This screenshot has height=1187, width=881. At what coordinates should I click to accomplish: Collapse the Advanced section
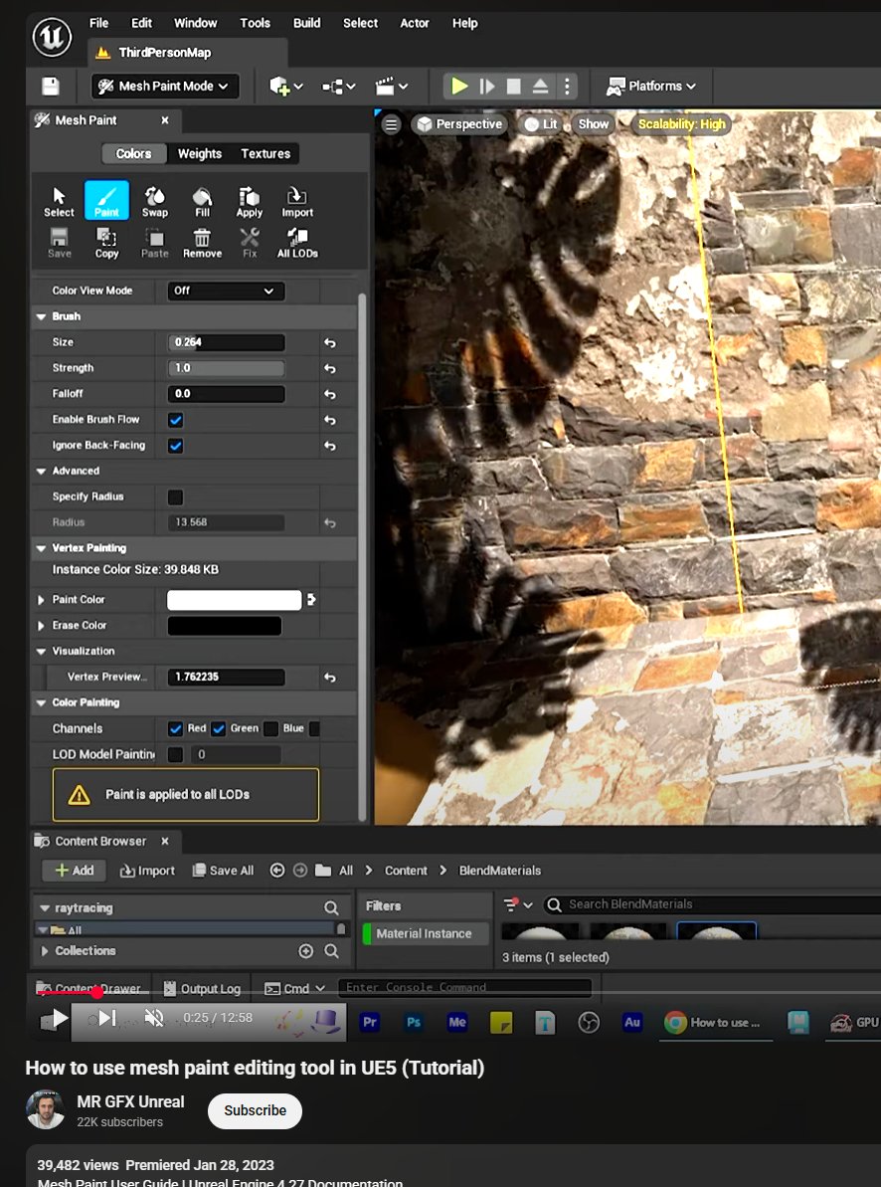42,471
